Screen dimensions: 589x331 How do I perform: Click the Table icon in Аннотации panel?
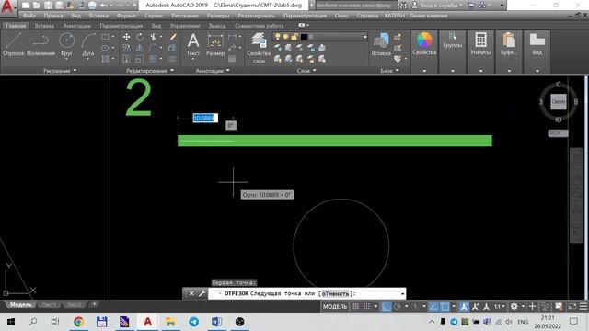click(232, 59)
